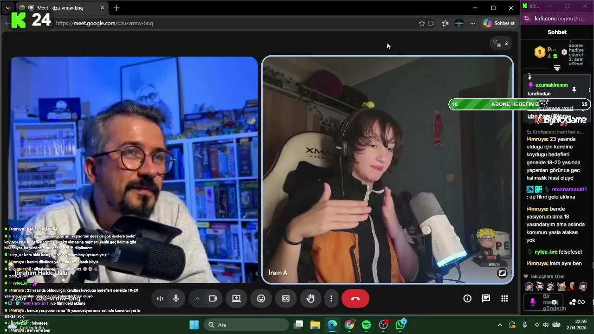Open Edge browser settings ellipsis menu
Image resolution: width=594 pixels, height=334 pixels.
pos(473,23)
